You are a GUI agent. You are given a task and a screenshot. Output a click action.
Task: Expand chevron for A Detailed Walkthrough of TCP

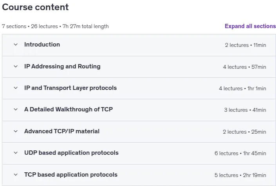tap(16, 109)
